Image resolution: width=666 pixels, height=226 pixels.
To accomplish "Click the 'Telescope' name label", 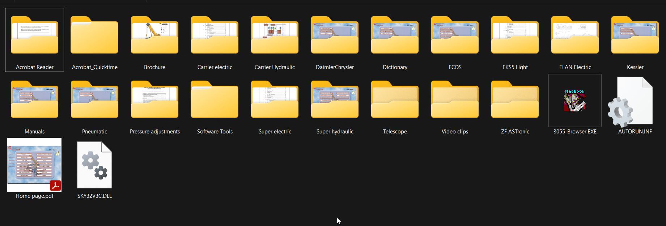I will [x=395, y=132].
